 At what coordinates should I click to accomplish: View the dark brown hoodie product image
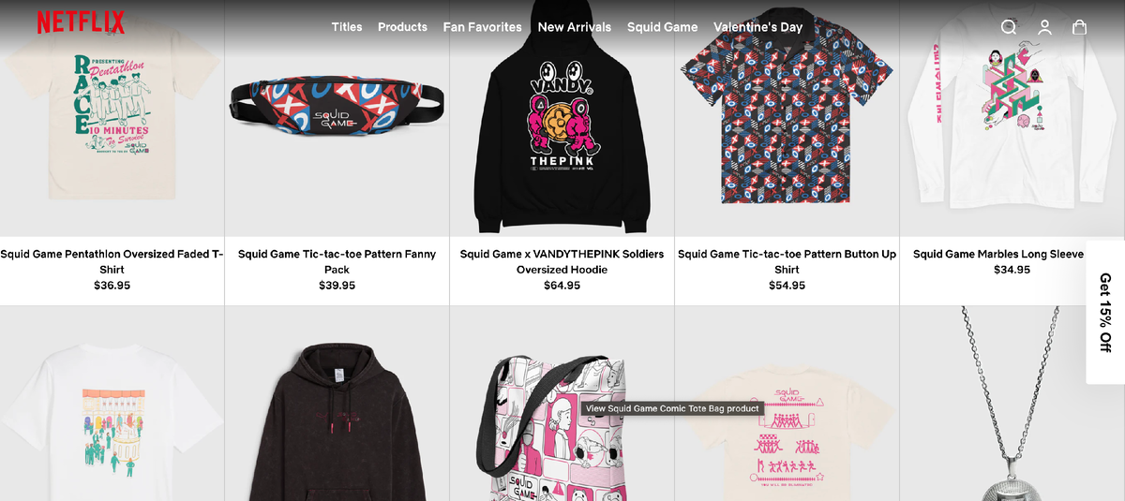click(337, 404)
